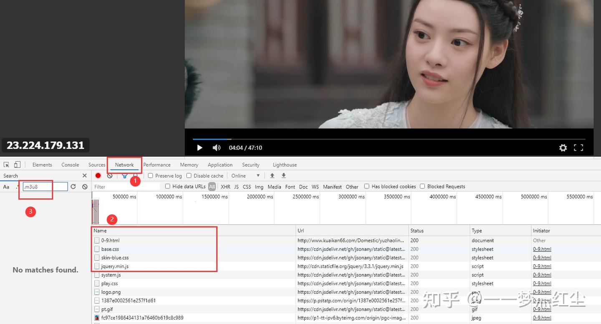This screenshot has width=601, height=324.
Task: Refresh the search with the reload icon
Action: [x=73, y=187]
